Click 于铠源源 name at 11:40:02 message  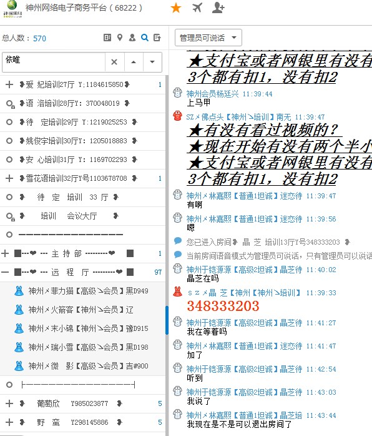click(244, 270)
